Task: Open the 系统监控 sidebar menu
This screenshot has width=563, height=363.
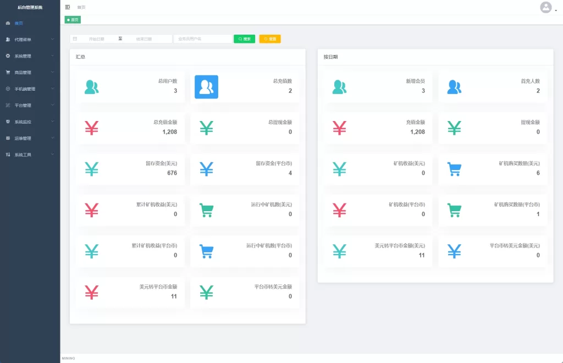Action: point(30,122)
